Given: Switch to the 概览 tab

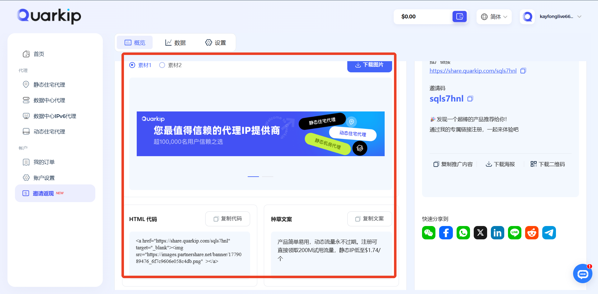Looking at the screenshot, I should coord(135,43).
